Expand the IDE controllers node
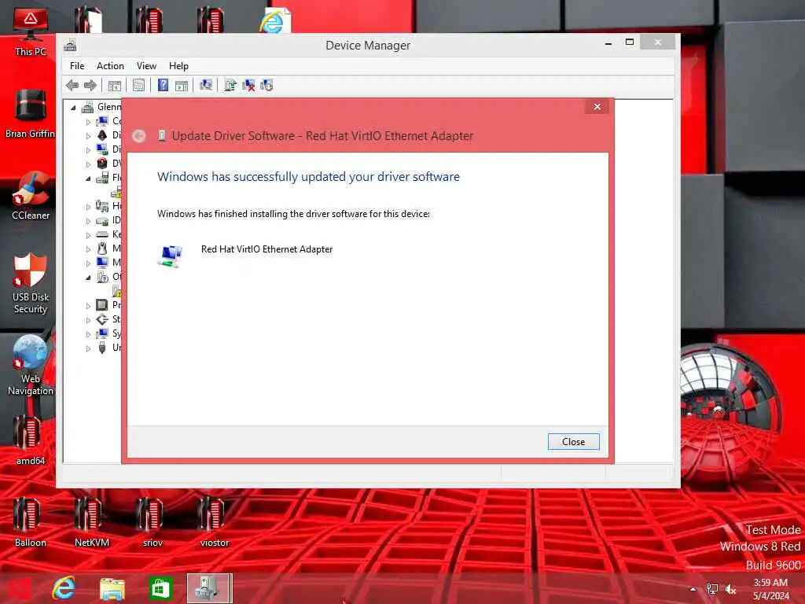Image resolution: width=805 pixels, height=604 pixels. pos(88,221)
